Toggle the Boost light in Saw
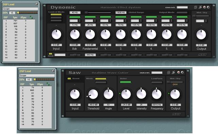 pyautogui.click(x=69, y=79)
